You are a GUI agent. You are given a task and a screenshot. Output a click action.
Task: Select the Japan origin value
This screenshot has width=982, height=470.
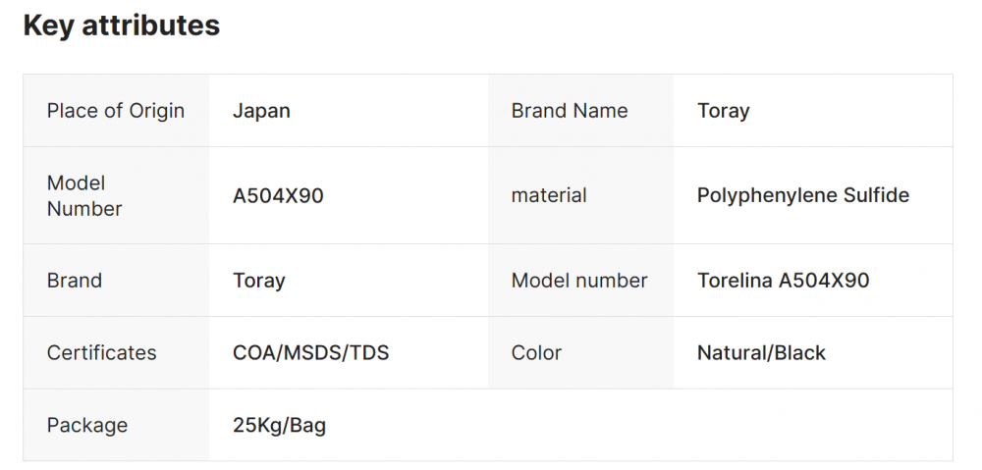(261, 111)
